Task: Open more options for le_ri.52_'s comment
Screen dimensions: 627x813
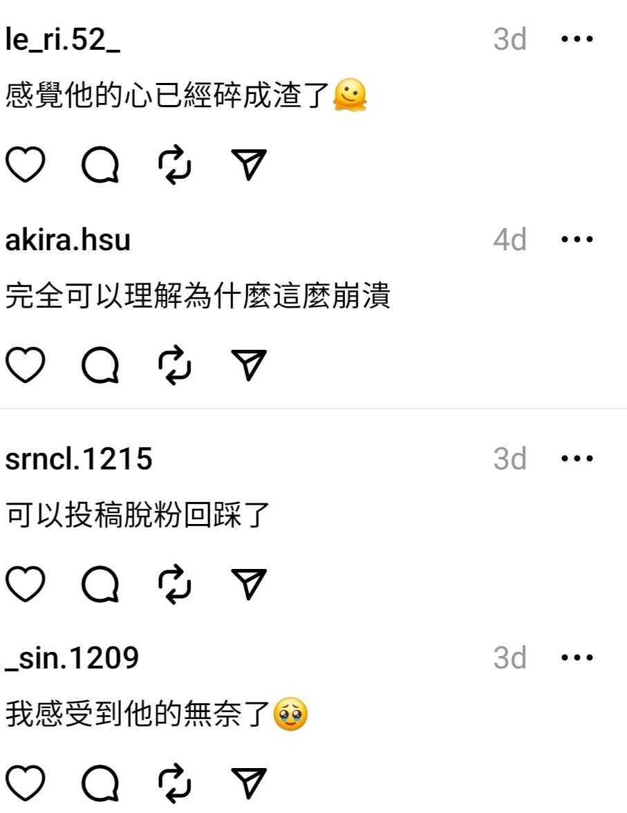Action: click(x=577, y=39)
